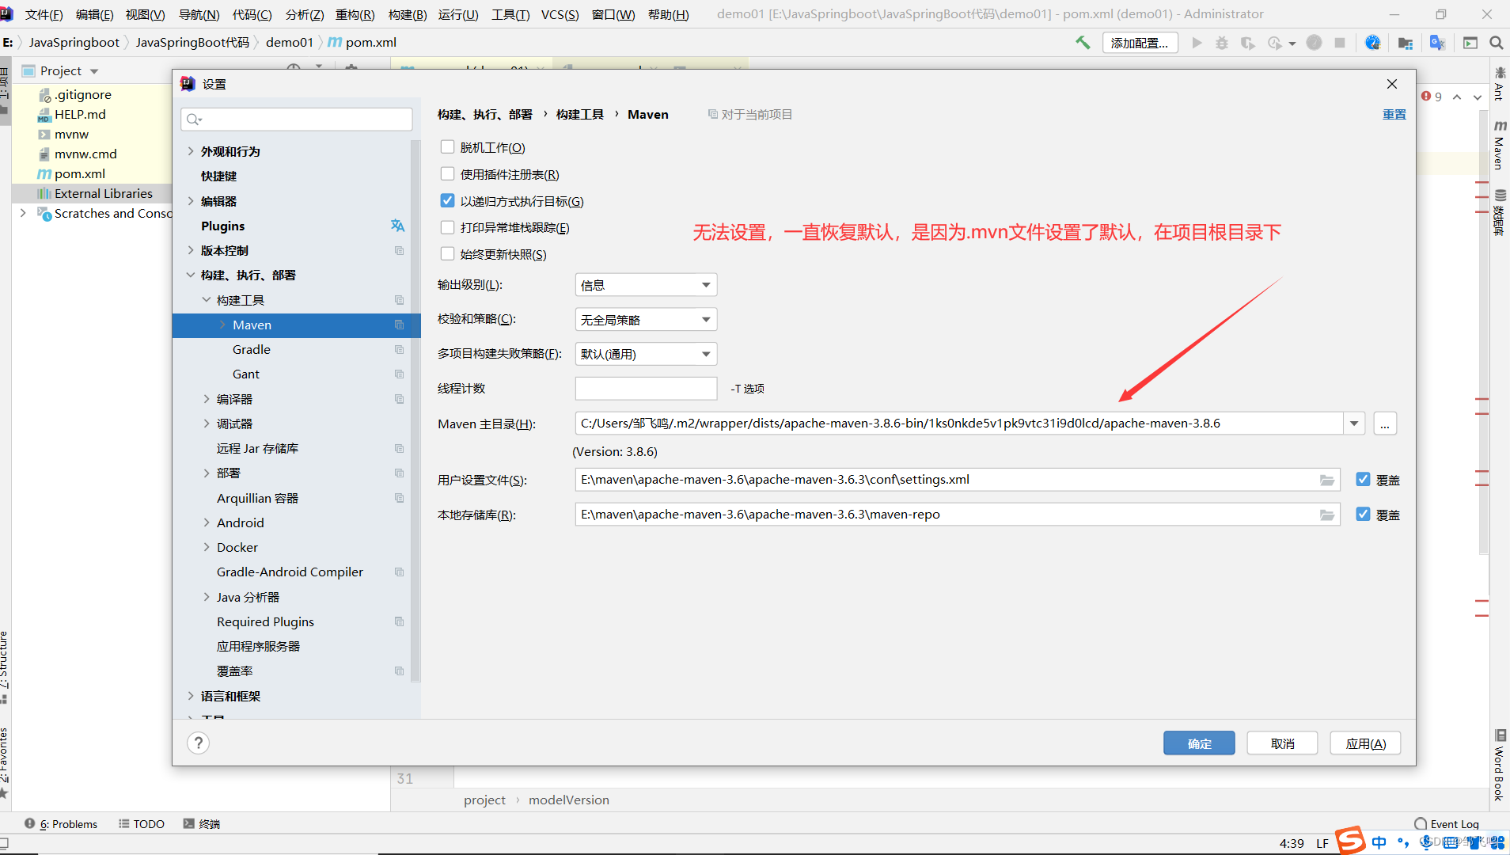1510x855 pixels.
Task: Click project-level icon beside Gradle row
Action: pos(399,349)
